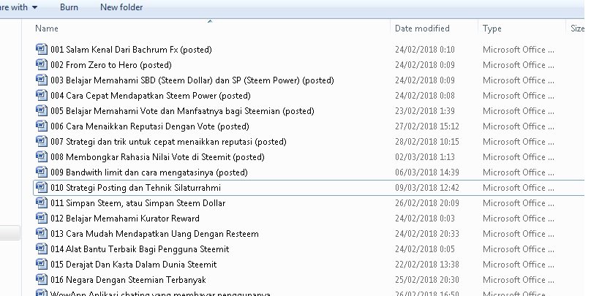The image size is (591, 296).
Task: Select file name 003 Belajar Memahami SBD
Action: (x=192, y=80)
